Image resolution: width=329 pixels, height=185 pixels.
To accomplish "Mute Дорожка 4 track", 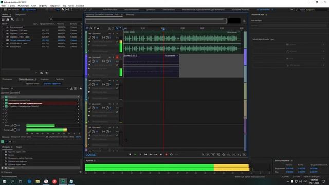I will (109, 104).
